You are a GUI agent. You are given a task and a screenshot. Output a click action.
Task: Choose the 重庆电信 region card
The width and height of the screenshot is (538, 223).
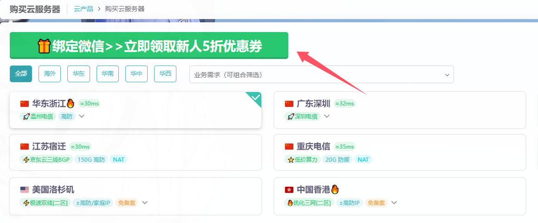pyautogui.click(x=400, y=152)
